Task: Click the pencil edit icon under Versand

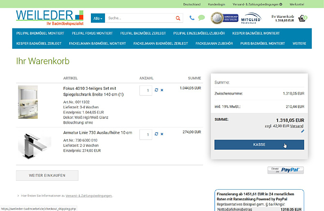Action: point(303,131)
